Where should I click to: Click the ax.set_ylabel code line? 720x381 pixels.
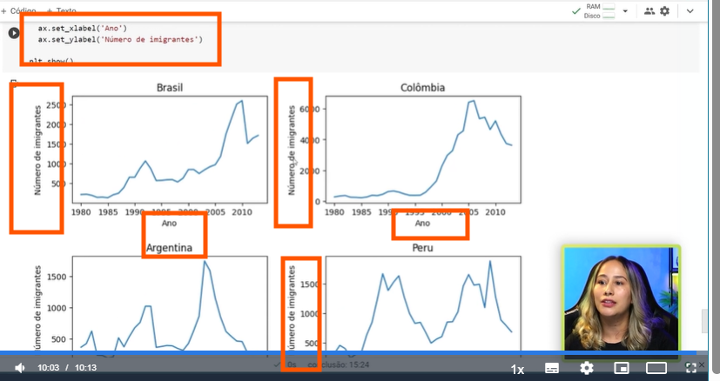coord(120,39)
